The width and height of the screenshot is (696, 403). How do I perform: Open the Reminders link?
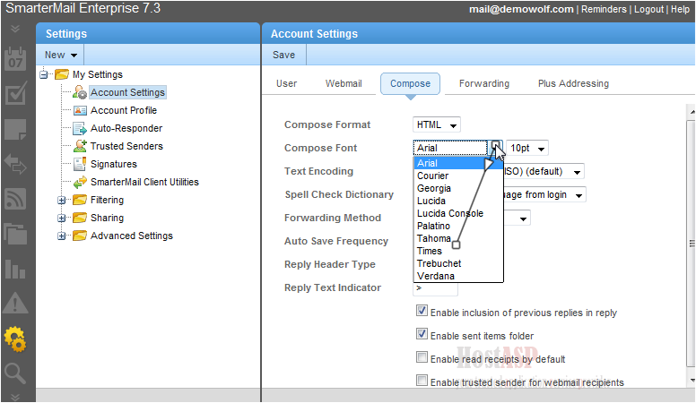pos(604,9)
